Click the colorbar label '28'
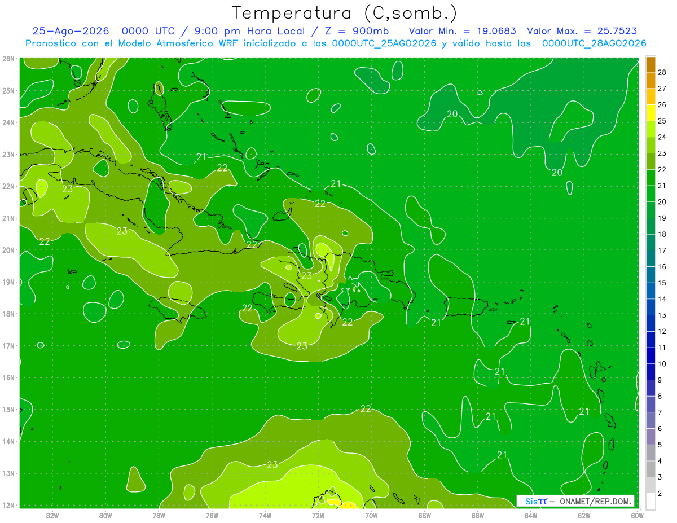 (662, 72)
